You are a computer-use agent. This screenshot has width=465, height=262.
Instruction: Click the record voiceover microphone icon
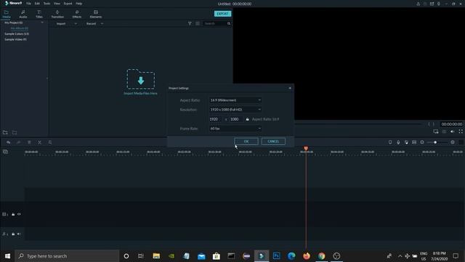398,143
